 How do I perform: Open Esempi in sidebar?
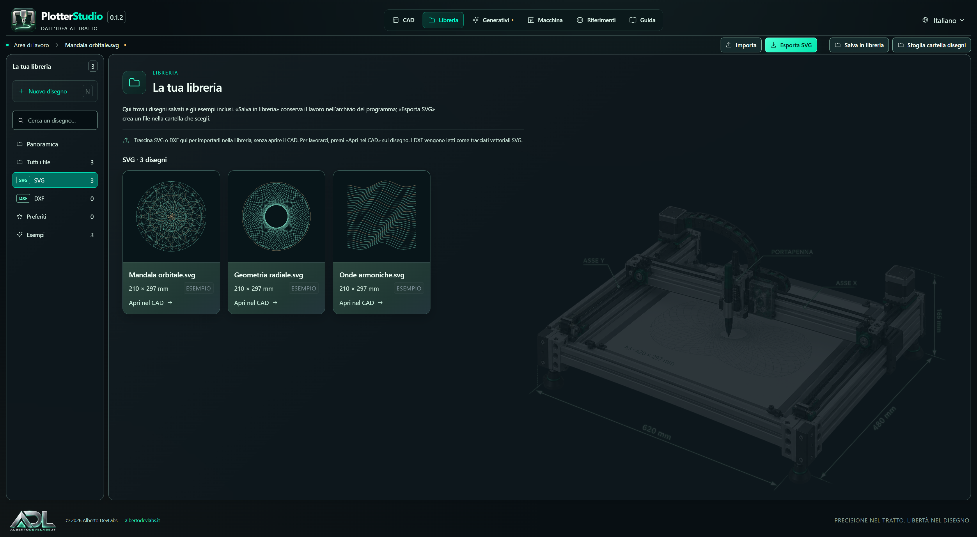click(x=55, y=235)
